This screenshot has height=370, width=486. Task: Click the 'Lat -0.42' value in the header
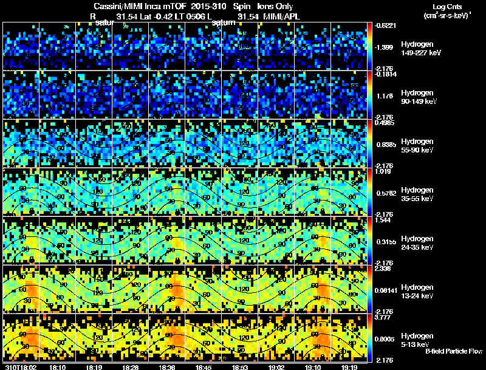pyautogui.click(x=156, y=17)
